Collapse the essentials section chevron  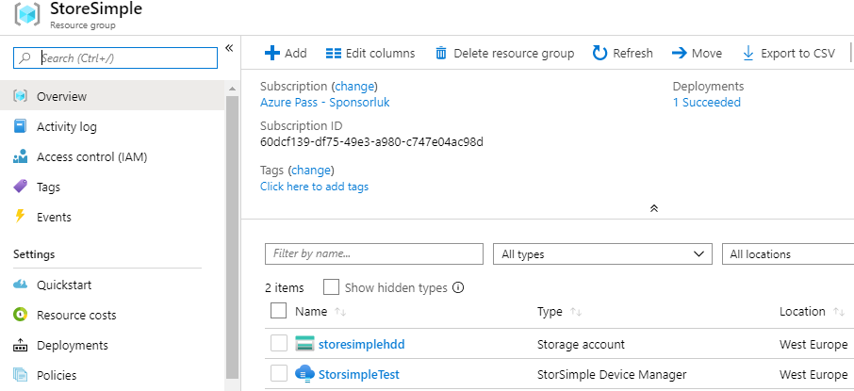coord(654,208)
